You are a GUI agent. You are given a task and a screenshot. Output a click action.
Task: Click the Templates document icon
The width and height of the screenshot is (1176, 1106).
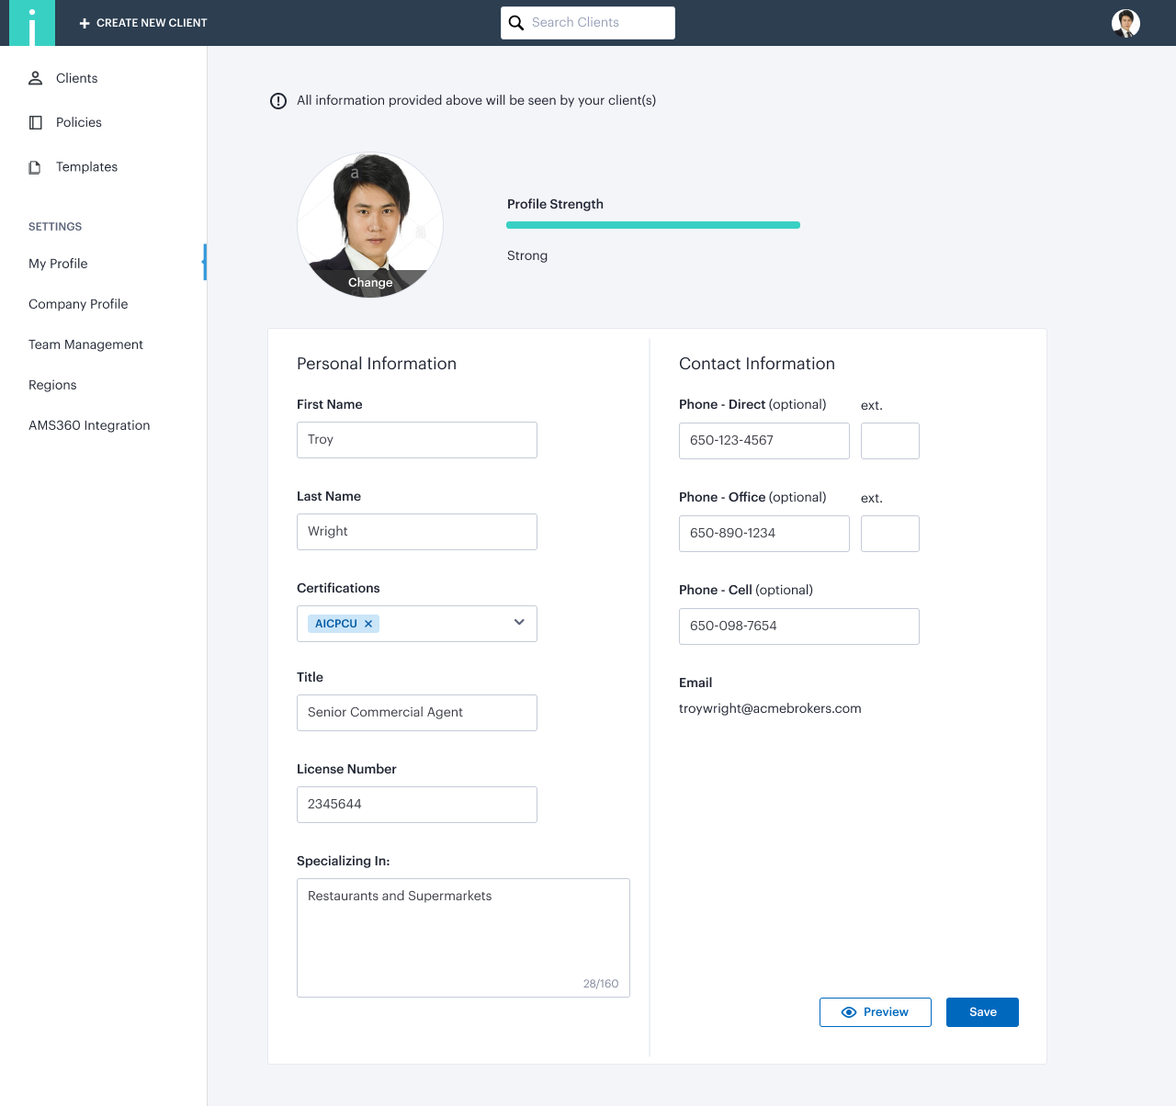[35, 167]
